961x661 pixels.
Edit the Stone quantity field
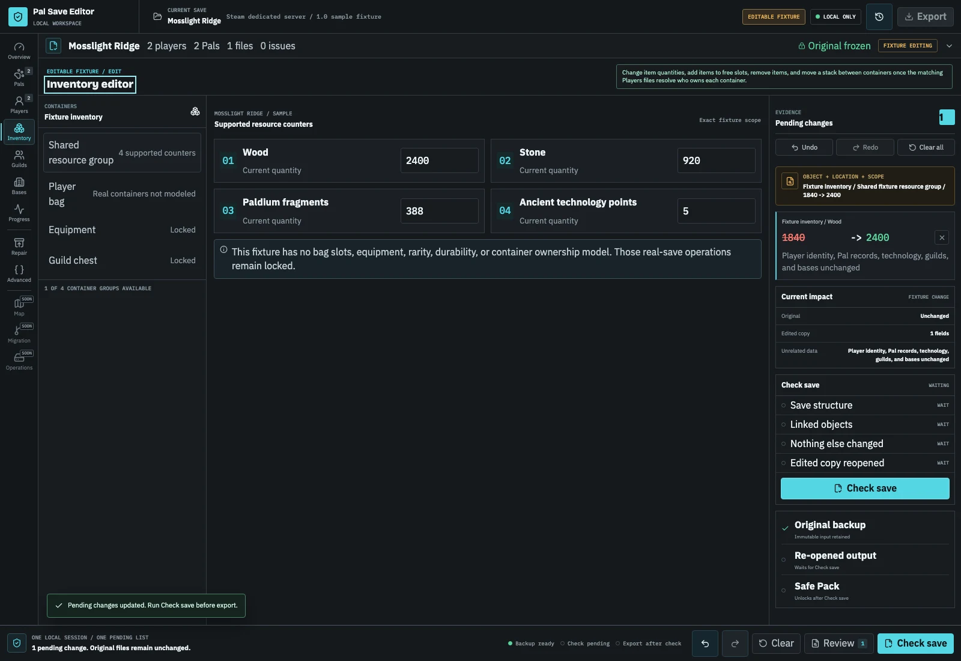coord(717,160)
